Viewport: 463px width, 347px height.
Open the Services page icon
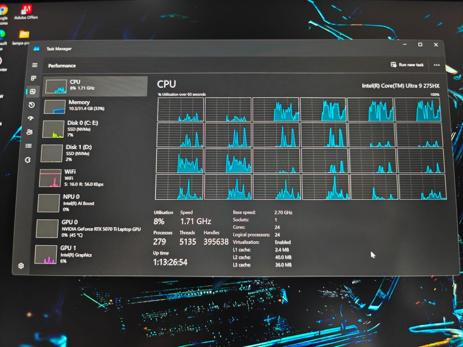tap(28, 160)
